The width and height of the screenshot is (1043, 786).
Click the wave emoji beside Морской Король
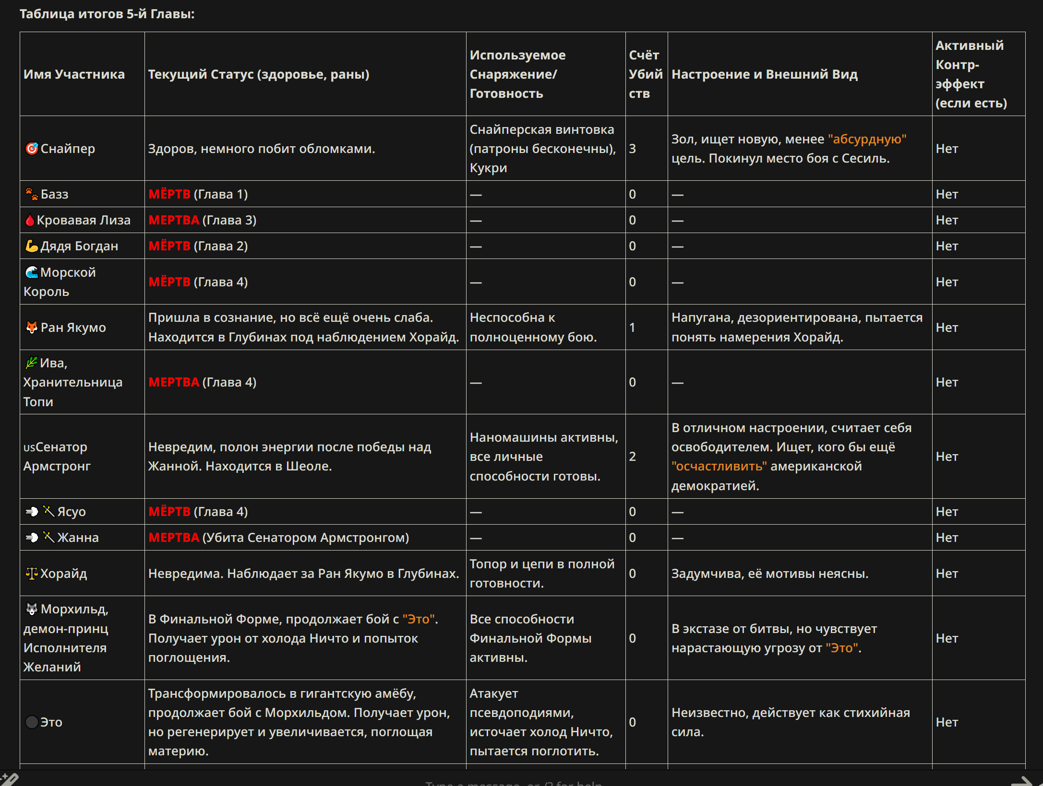pyautogui.click(x=32, y=272)
